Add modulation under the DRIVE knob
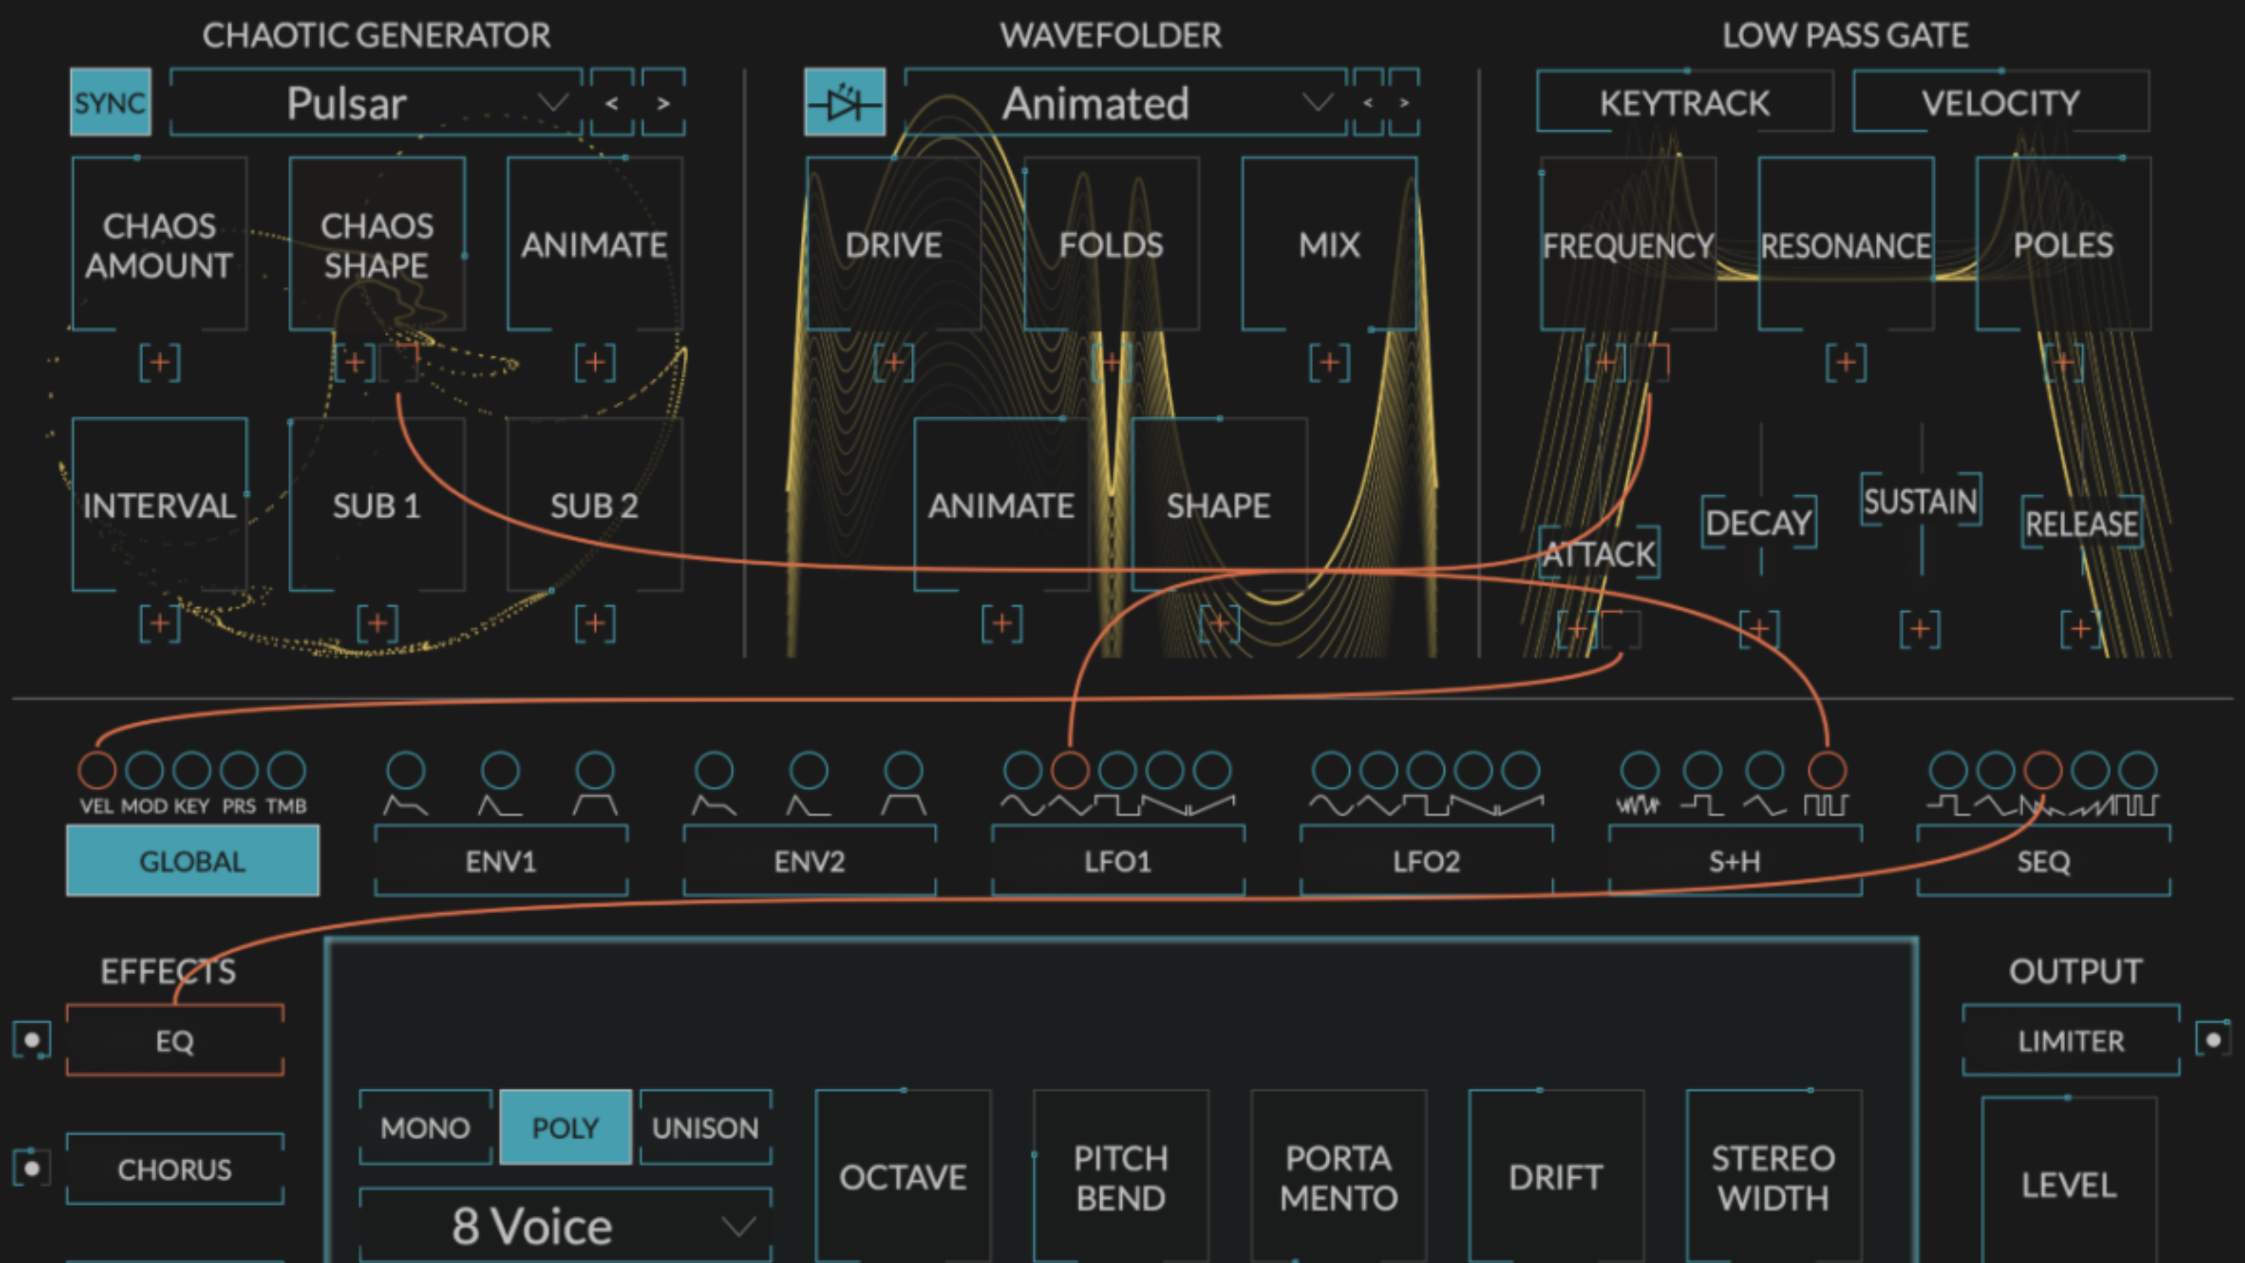The width and height of the screenshot is (2245, 1263). 893,362
